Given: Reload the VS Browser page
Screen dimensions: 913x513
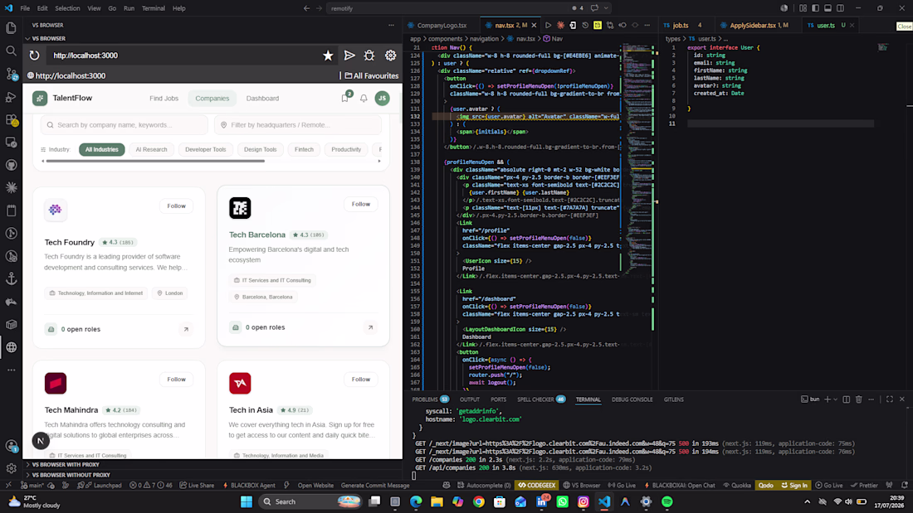Looking at the screenshot, I should (x=34, y=56).
